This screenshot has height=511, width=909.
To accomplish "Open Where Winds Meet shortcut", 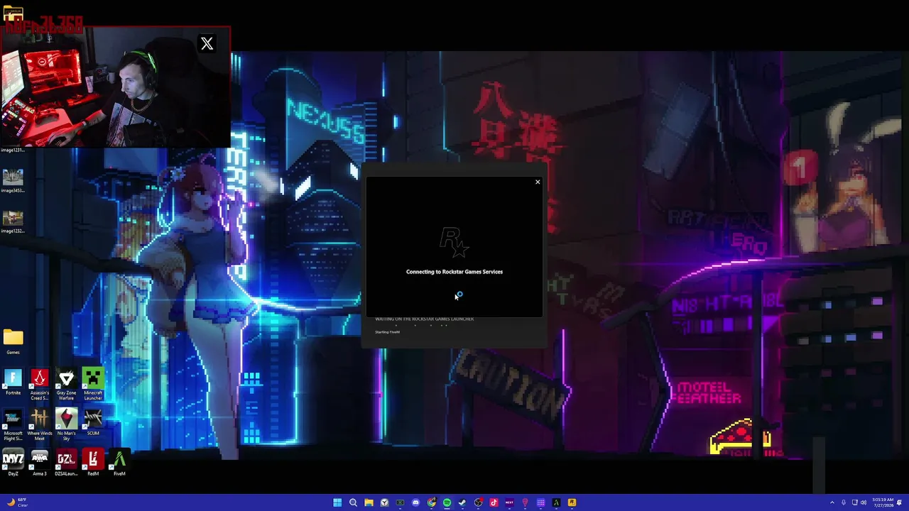I will pos(40,425).
